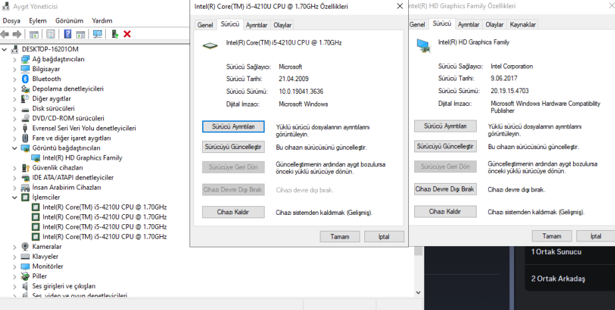
Task: Expand the IDE ATA/ATAPI denetleyiciler node
Action: point(15,178)
